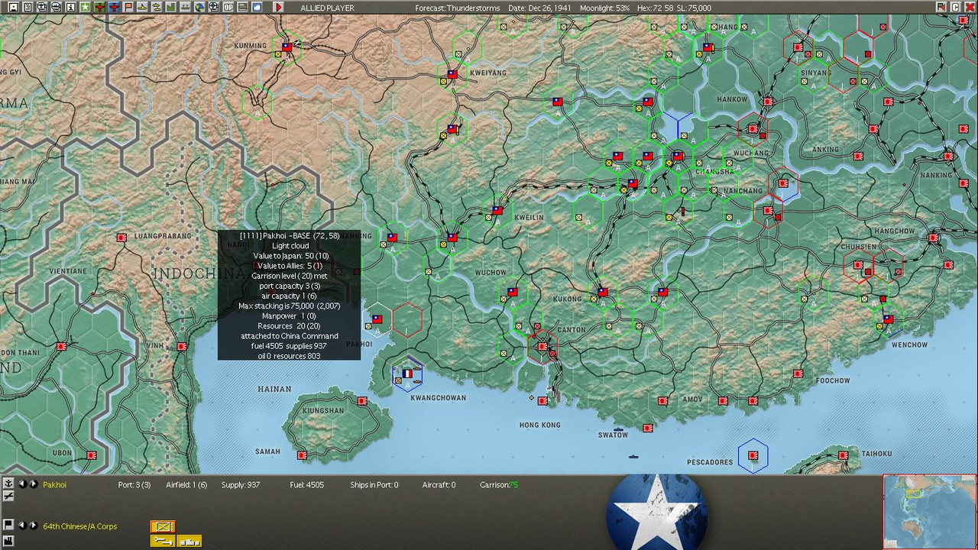This screenshot has width=978, height=550.
Task: Click the portrait icon at the toolbar's start
Action: [13, 8]
